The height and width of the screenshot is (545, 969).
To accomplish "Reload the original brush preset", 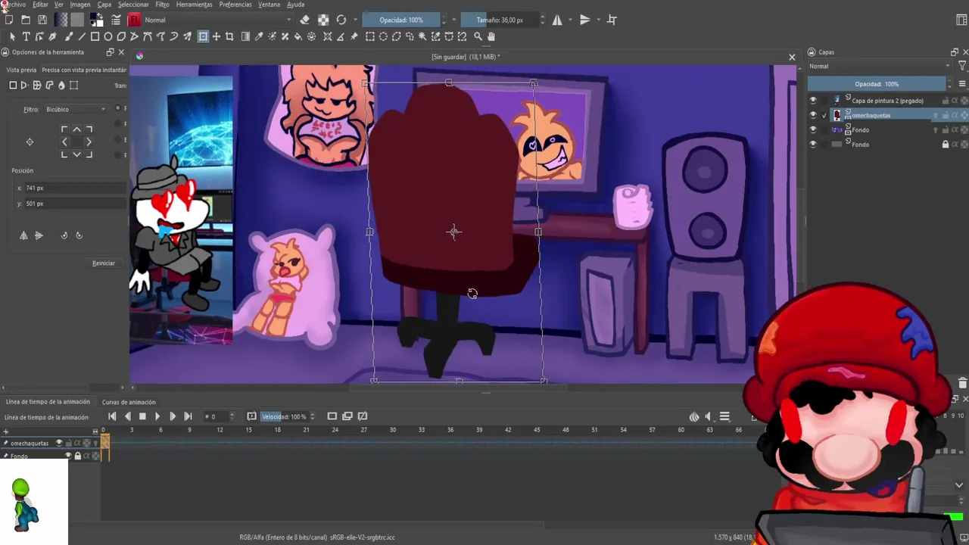I will tap(341, 20).
